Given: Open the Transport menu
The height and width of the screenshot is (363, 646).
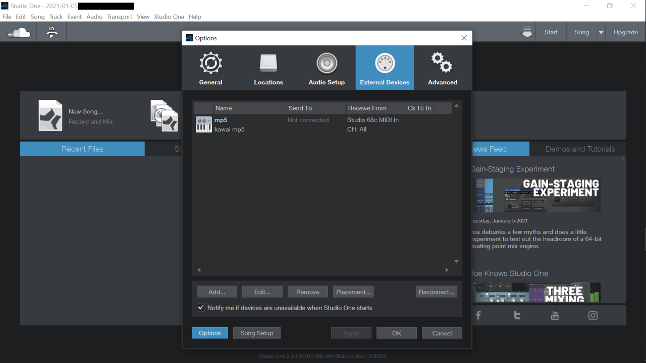Looking at the screenshot, I should (x=120, y=17).
